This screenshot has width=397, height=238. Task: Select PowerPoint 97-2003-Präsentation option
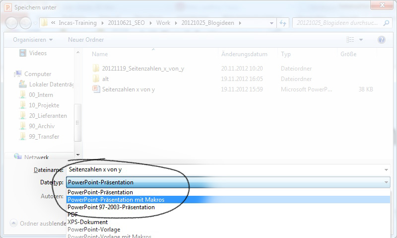pos(228,207)
